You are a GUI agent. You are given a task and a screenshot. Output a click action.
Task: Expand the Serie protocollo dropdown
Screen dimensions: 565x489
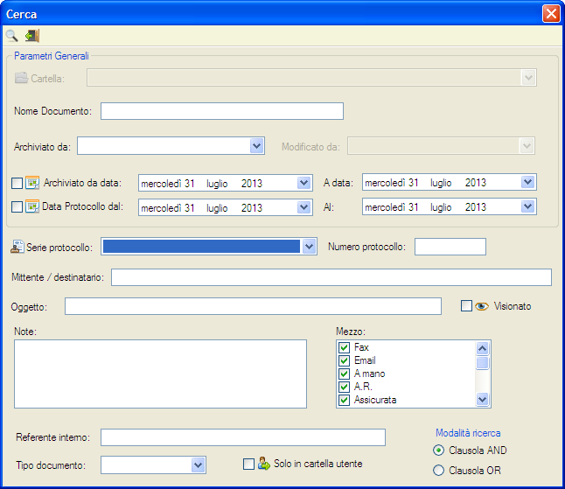coord(309,247)
